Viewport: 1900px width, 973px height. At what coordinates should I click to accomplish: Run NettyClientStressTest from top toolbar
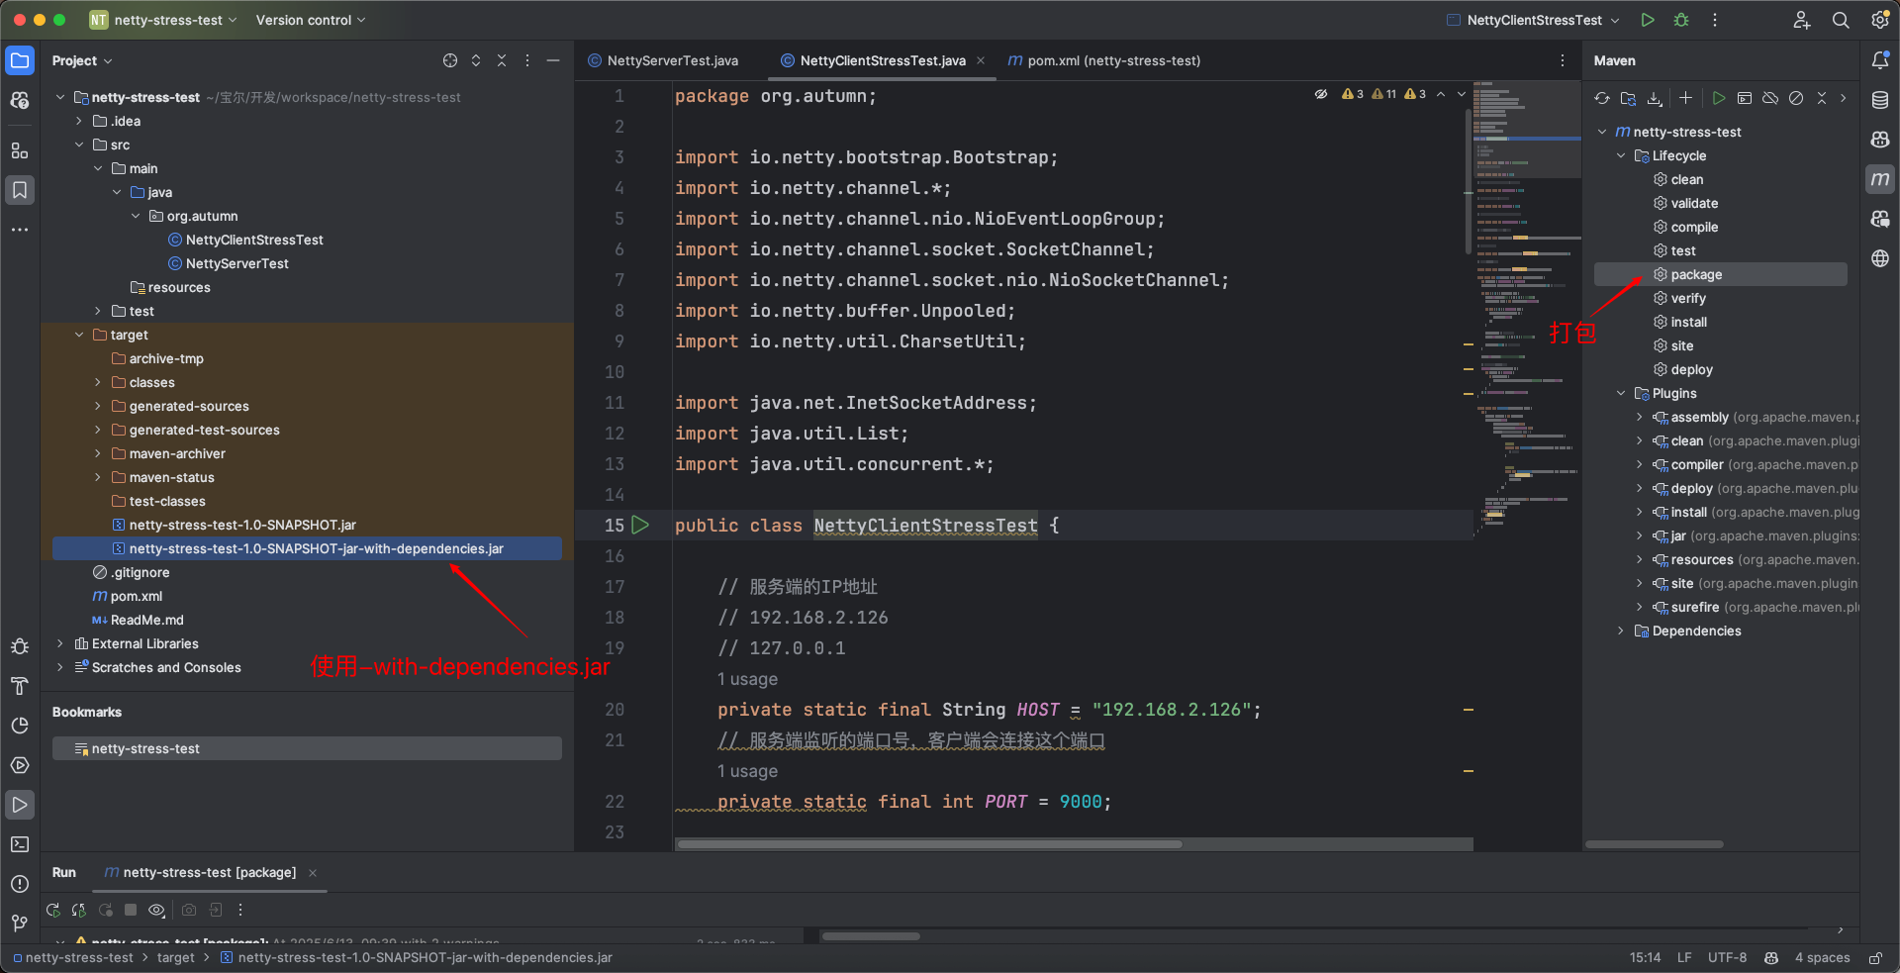1648,20
